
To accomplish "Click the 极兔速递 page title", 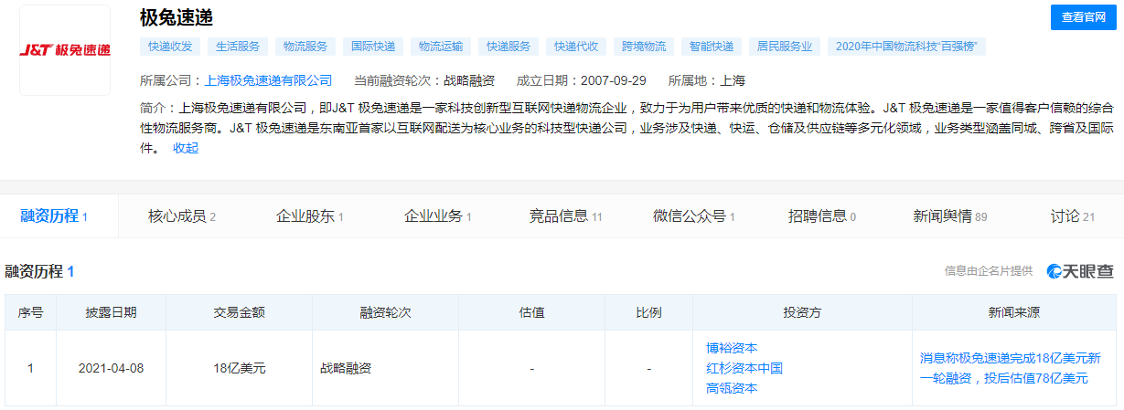I will (x=177, y=16).
